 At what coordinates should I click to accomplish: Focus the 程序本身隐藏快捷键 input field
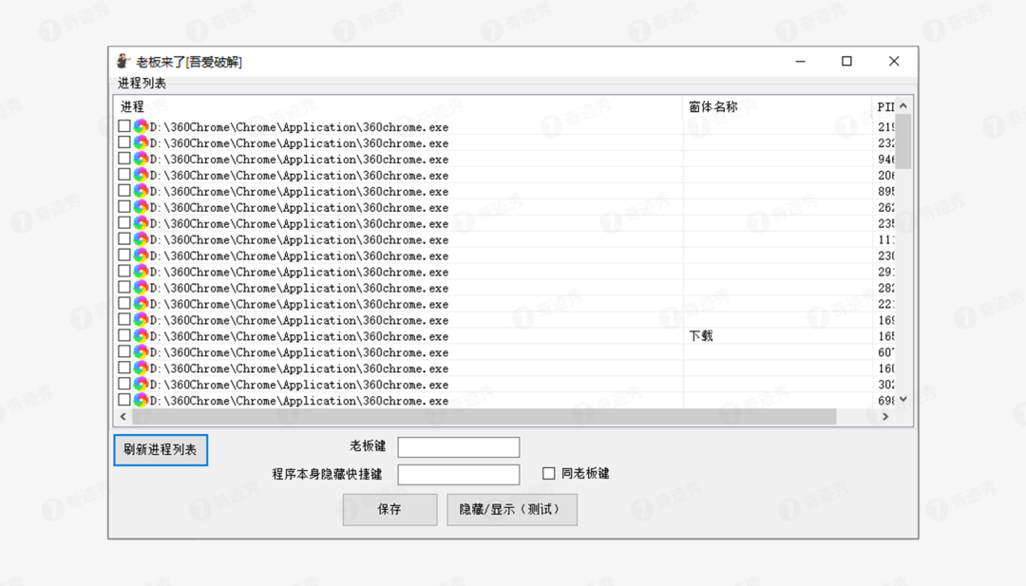459,474
